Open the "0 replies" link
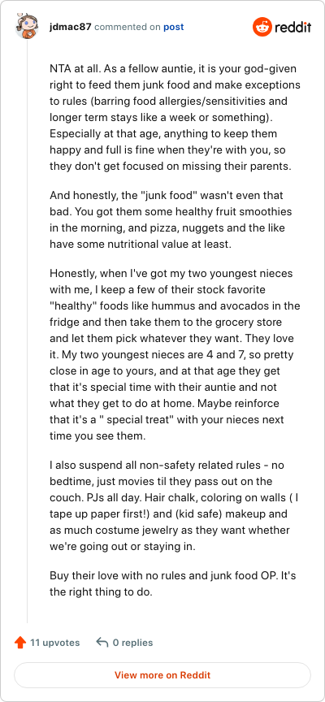This screenshot has height=702, width=325. point(132,643)
